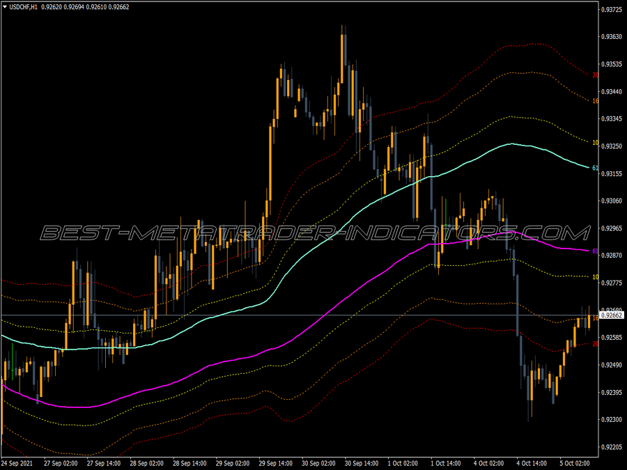Click the 30 Sep 02:00 time label
The height and width of the screenshot is (470, 627).
(318, 463)
